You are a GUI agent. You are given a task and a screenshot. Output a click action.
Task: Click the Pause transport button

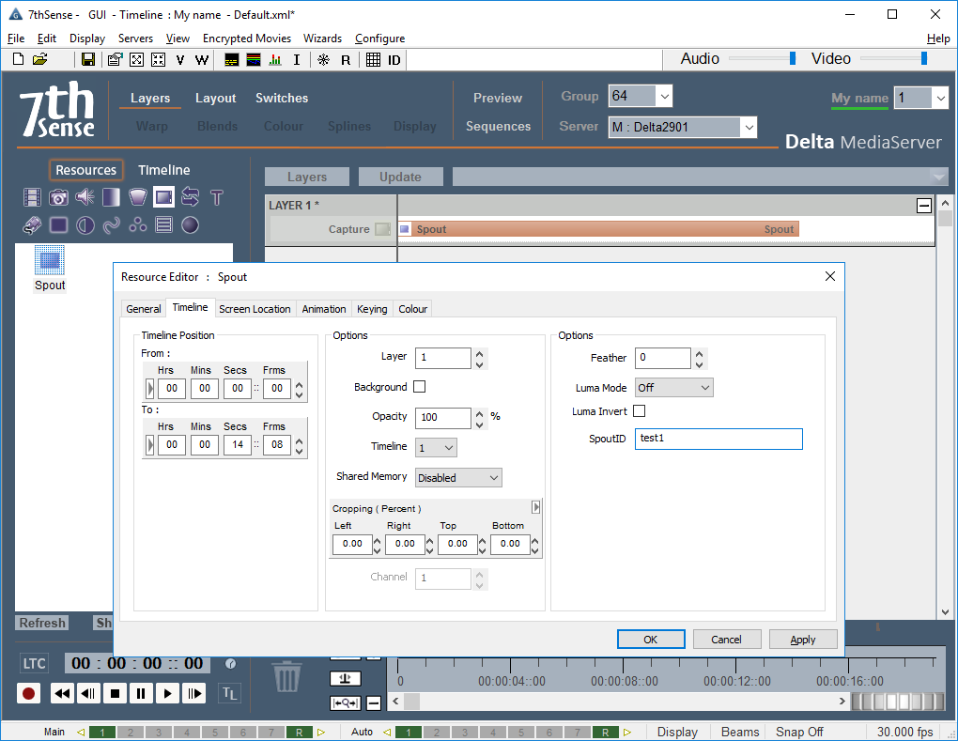(x=141, y=693)
